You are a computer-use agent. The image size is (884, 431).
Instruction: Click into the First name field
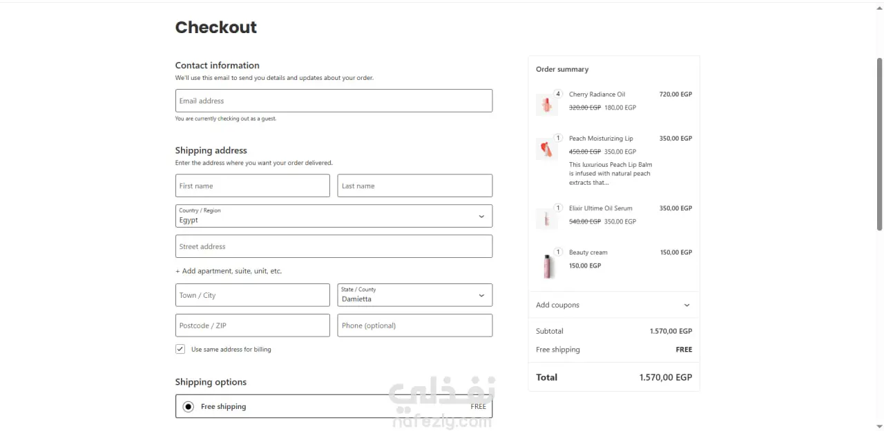click(x=252, y=186)
